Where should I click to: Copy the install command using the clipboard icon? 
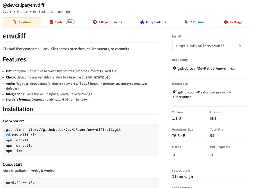click(239, 45)
